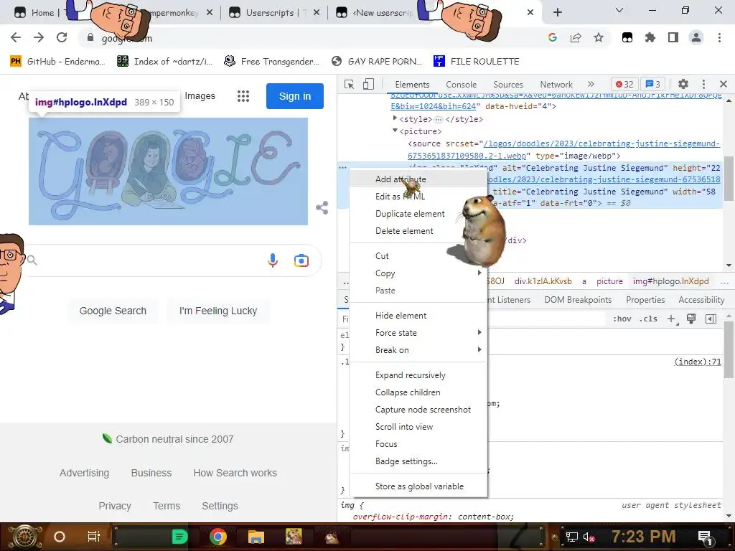
Task: Open the Settings footer link
Action: [x=220, y=506]
